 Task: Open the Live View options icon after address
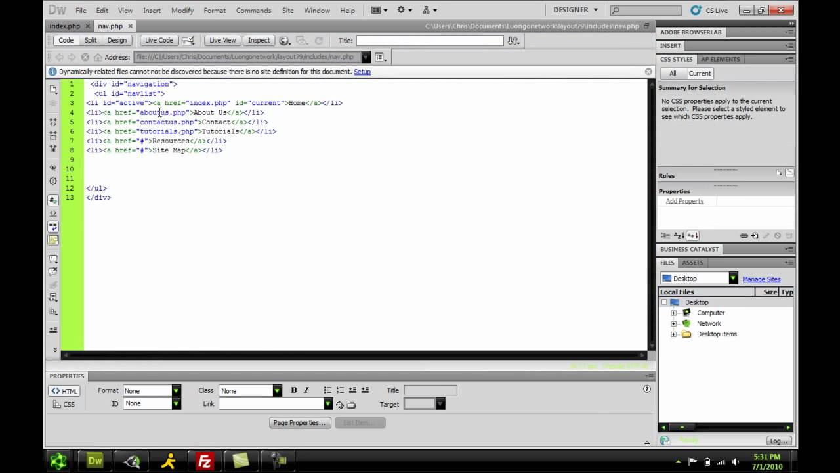tap(381, 57)
